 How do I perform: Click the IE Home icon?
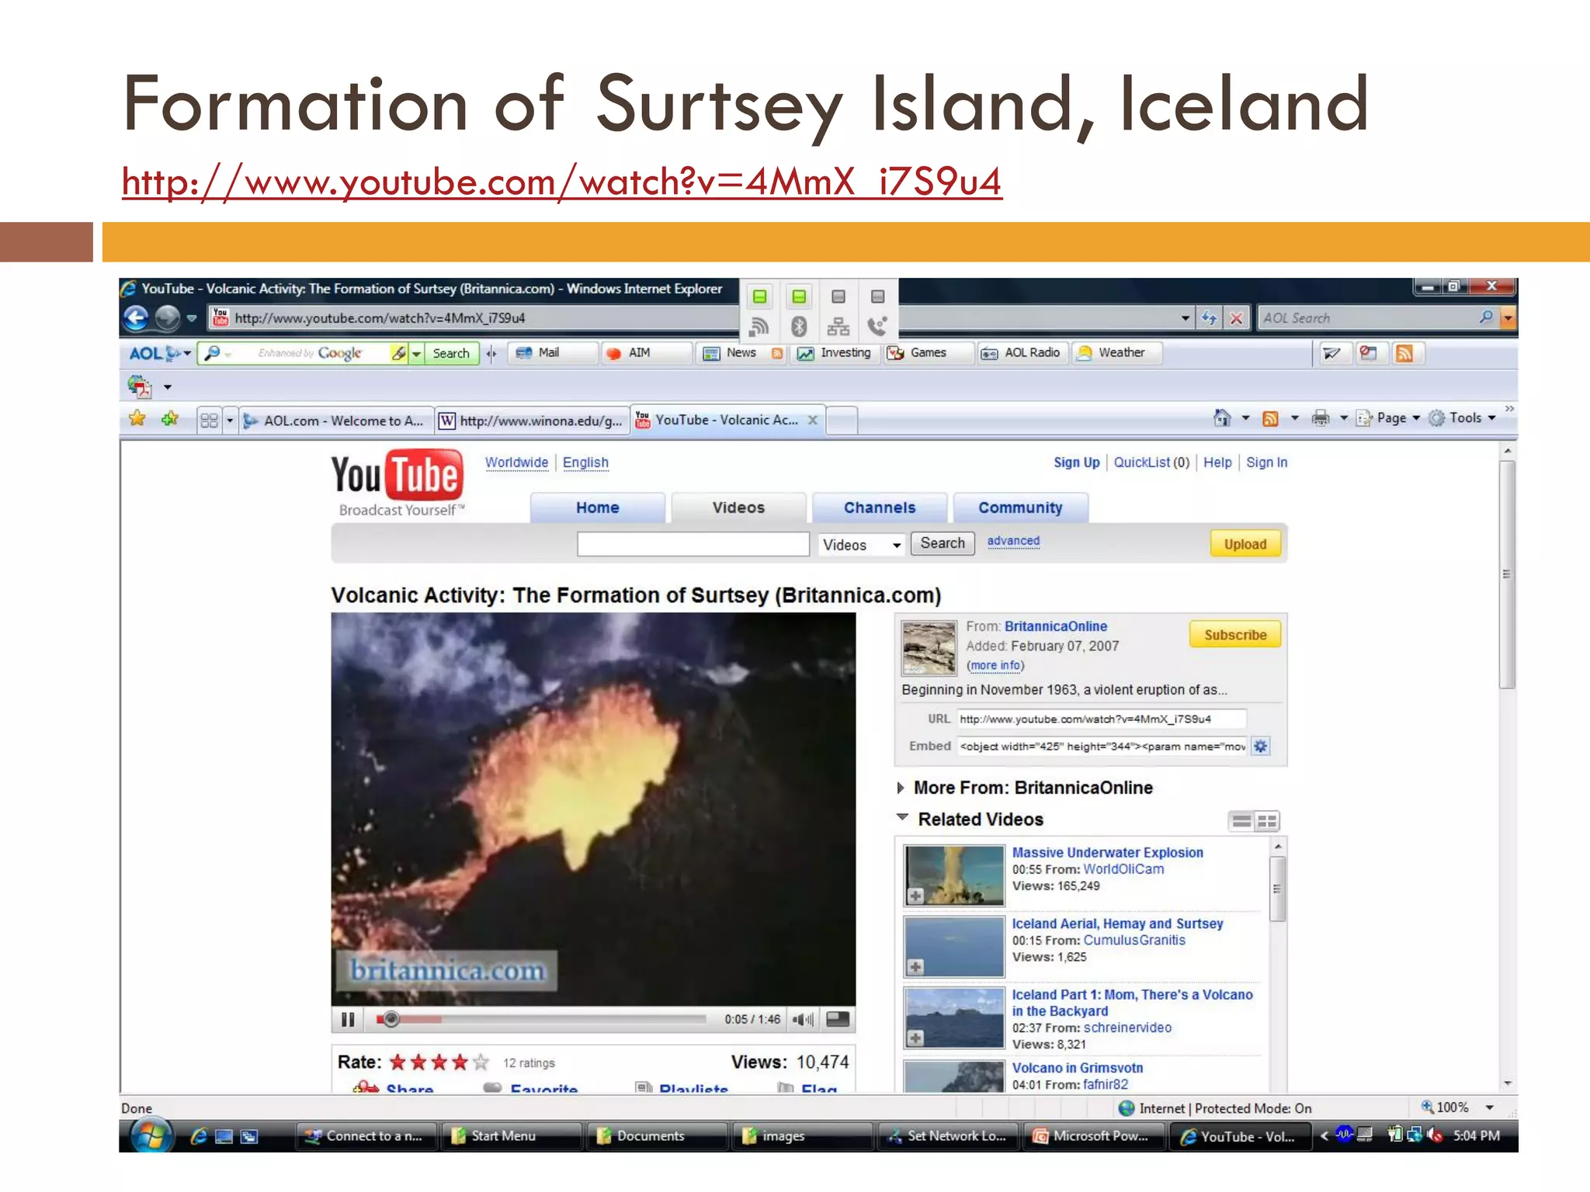[1222, 418]
